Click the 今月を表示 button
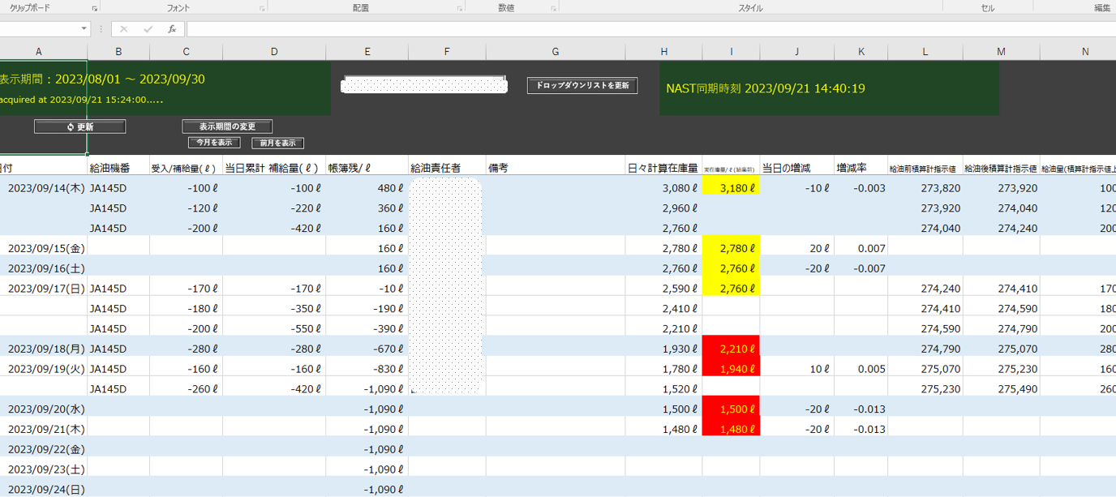This screenshot has height=497, width=1116. (214, 143)
